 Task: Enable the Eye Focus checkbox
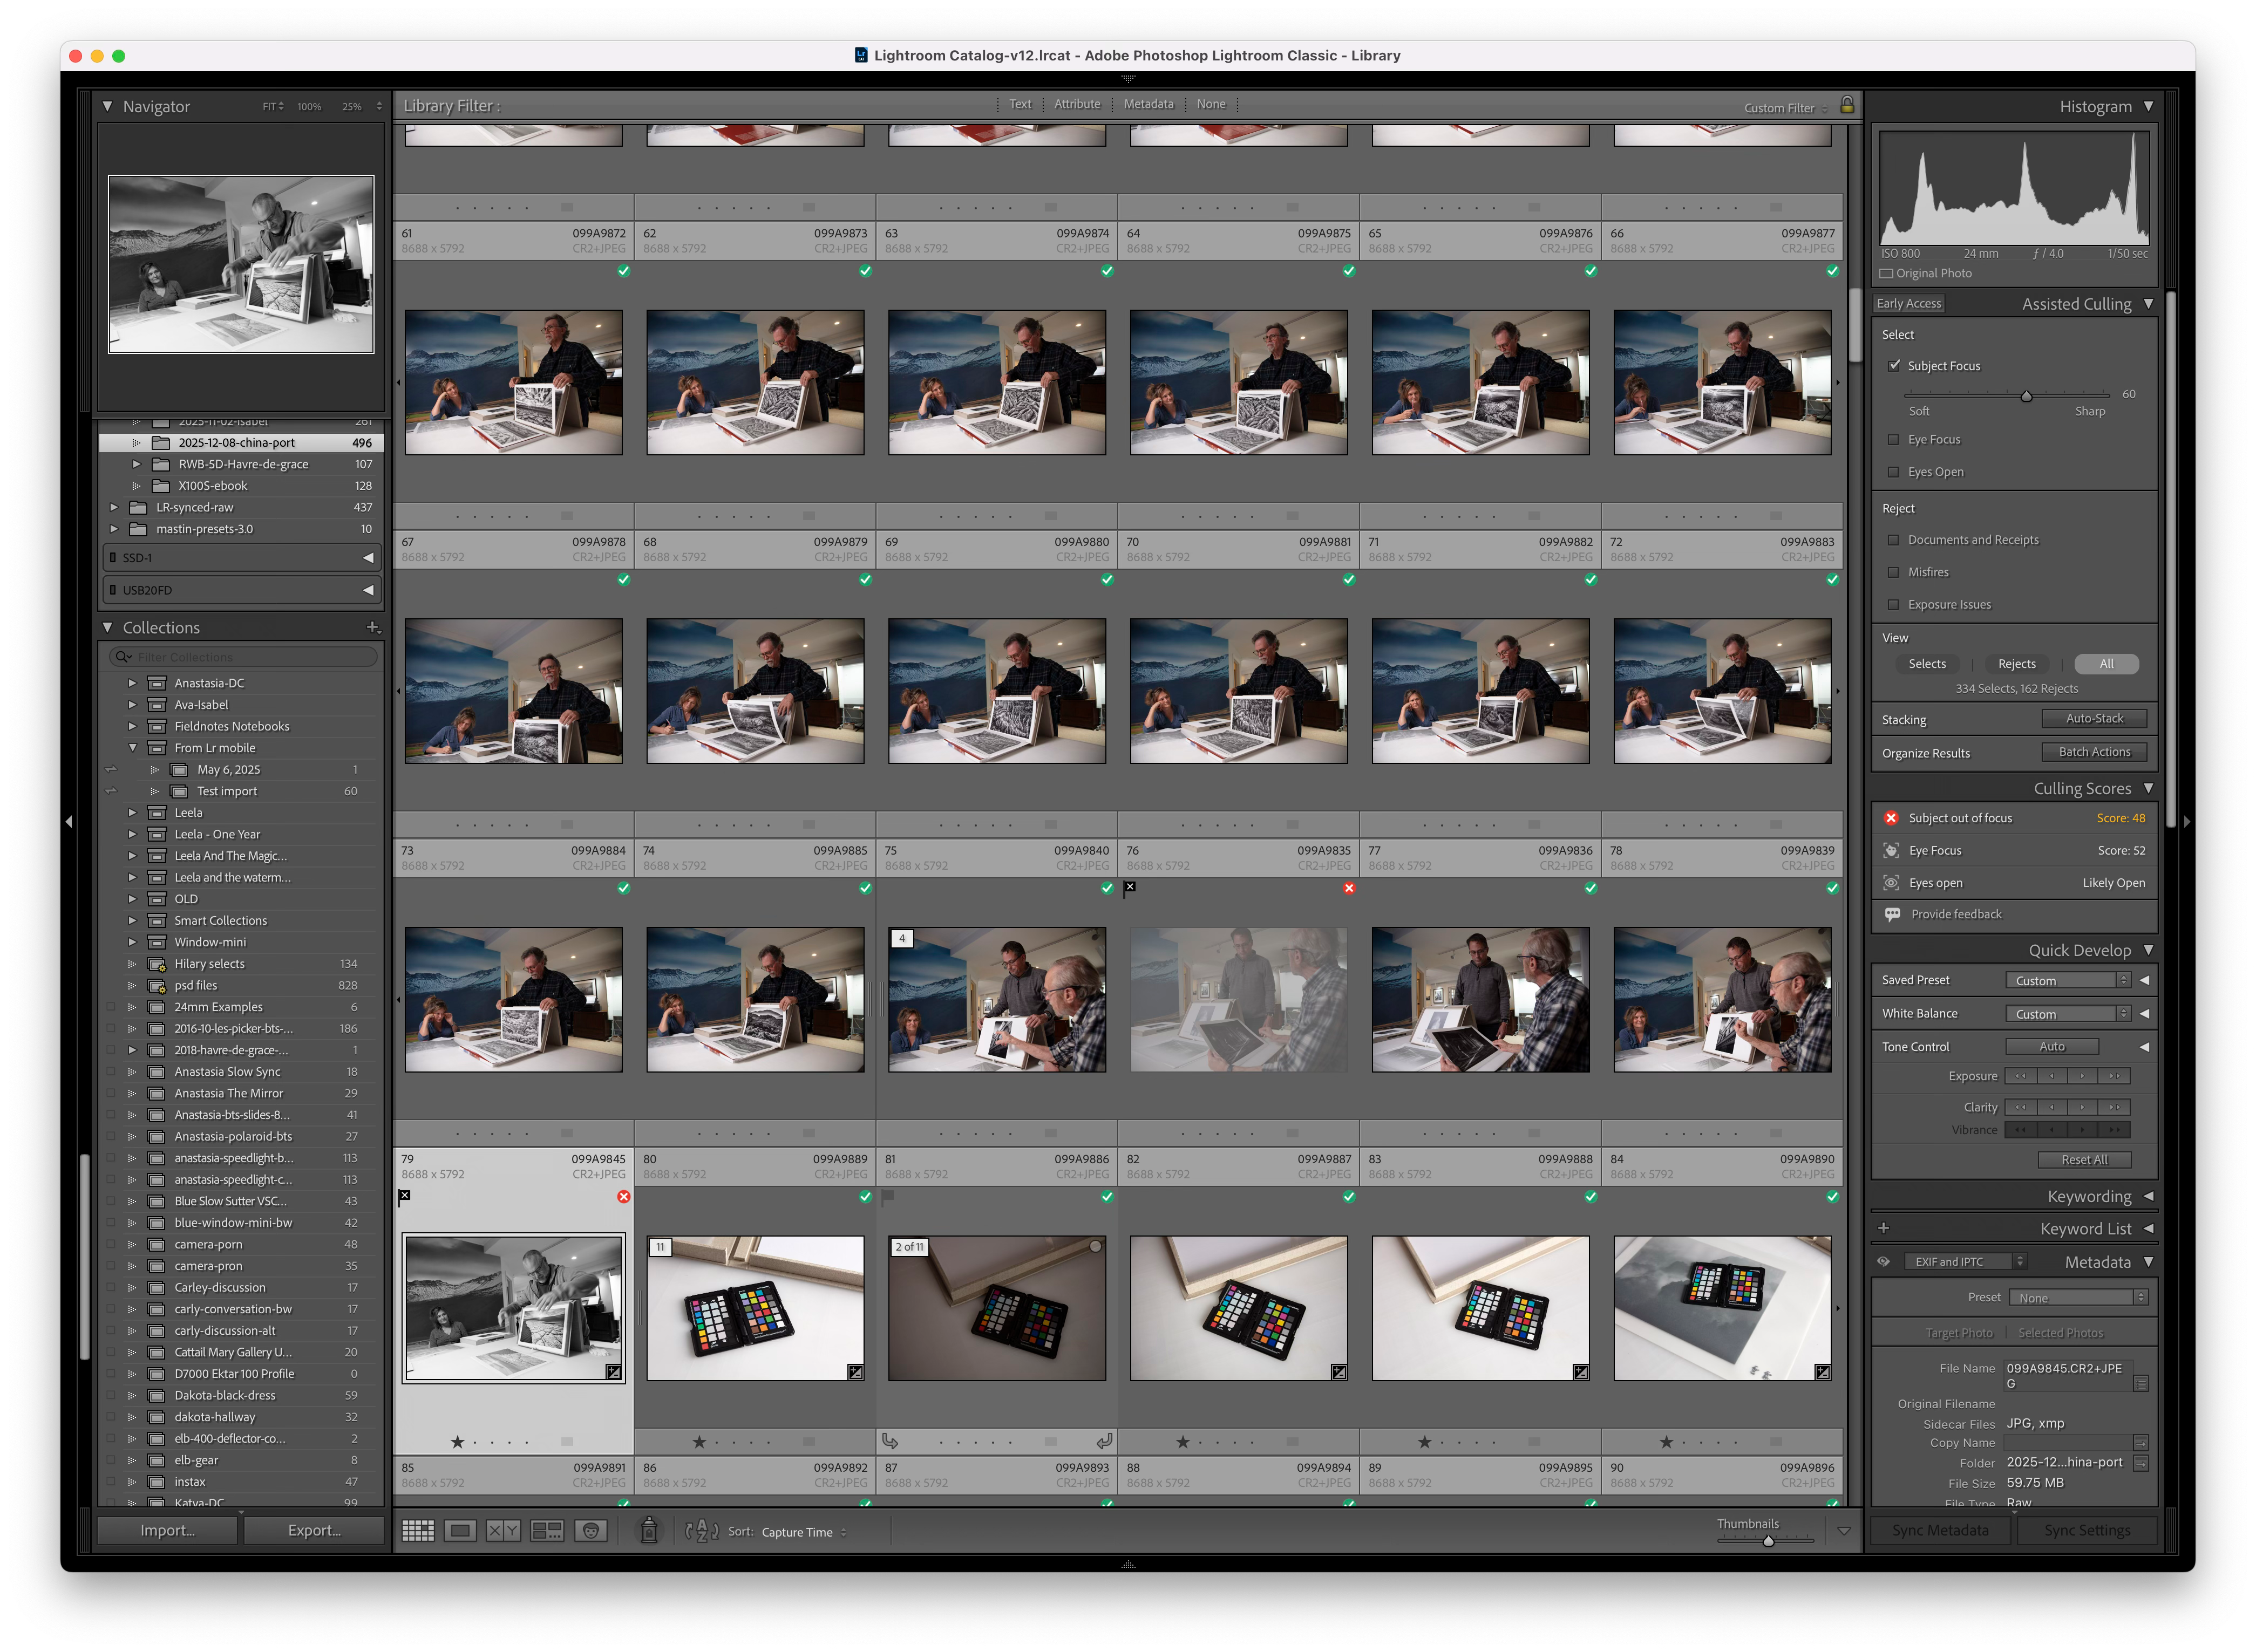point(1893,439)
